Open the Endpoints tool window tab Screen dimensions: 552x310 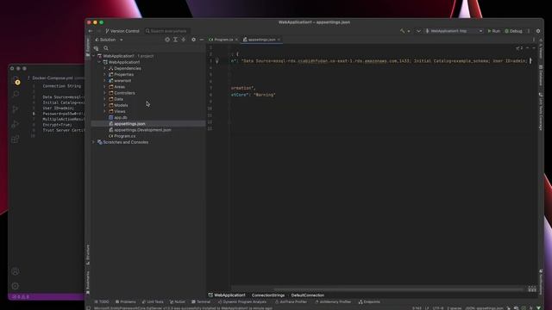click(369, 302)
